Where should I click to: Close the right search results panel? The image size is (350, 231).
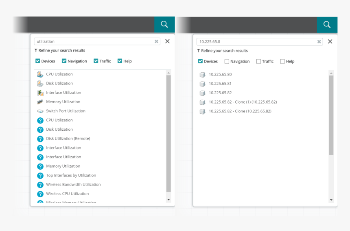click(x=330, y=41)
